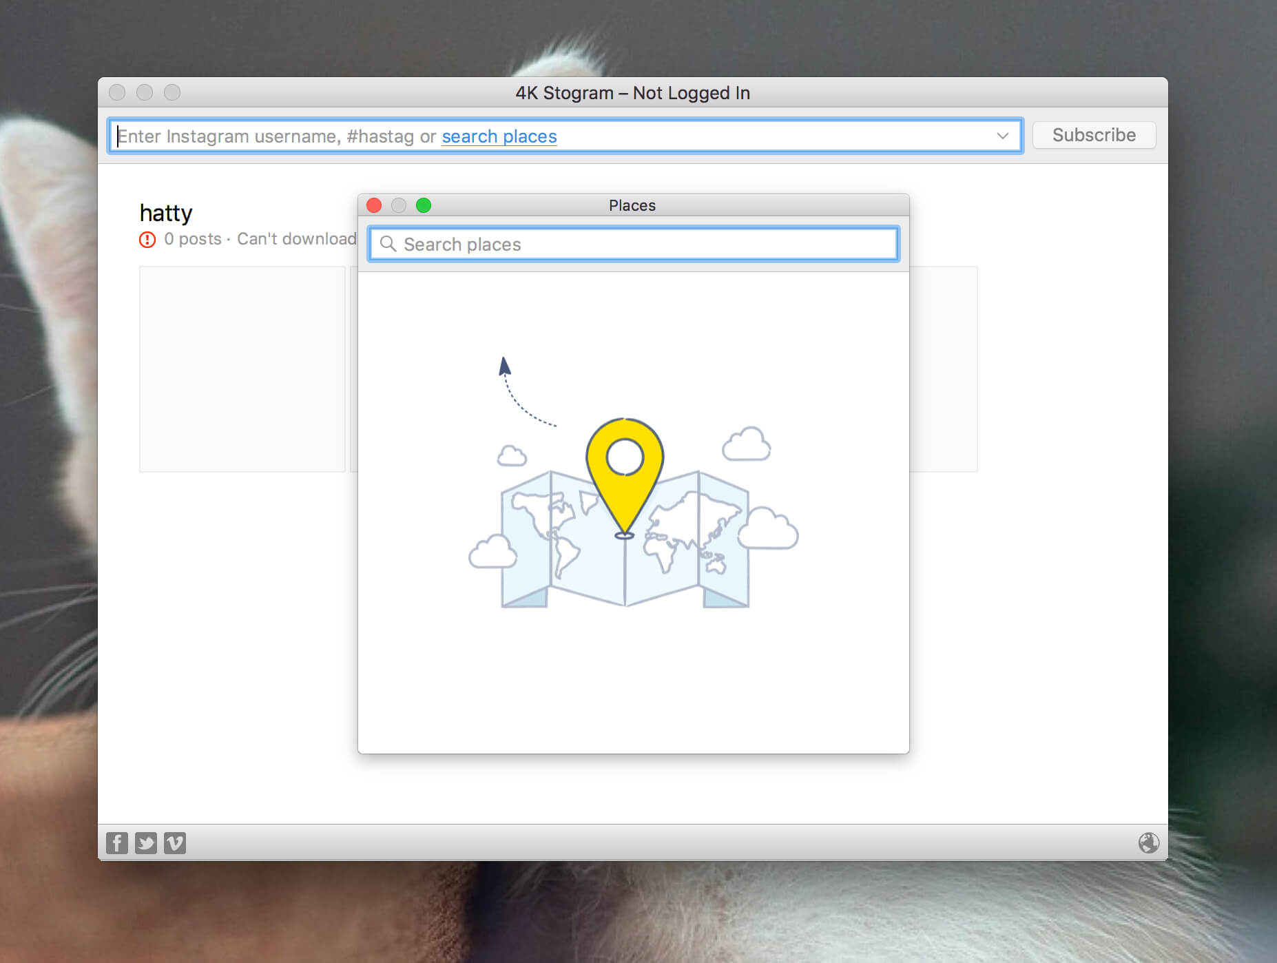Open the Facebook icon in status bar
This screenshot has width=1277, height=963.
pos(117,842)
